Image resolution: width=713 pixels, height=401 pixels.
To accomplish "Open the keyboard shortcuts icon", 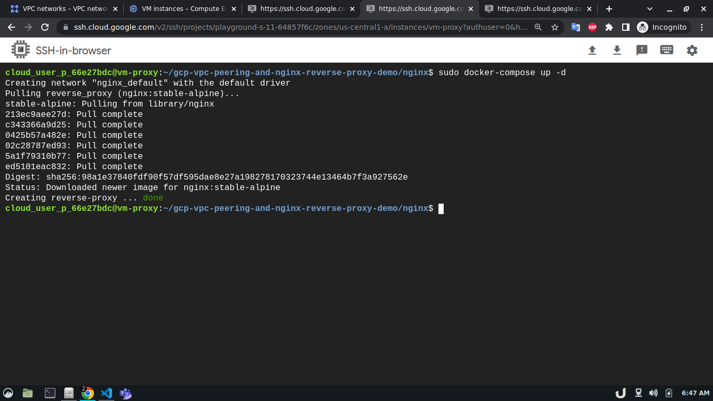I will click(667, 50).
